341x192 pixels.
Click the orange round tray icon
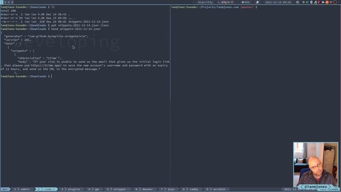(x=327, y=2)
